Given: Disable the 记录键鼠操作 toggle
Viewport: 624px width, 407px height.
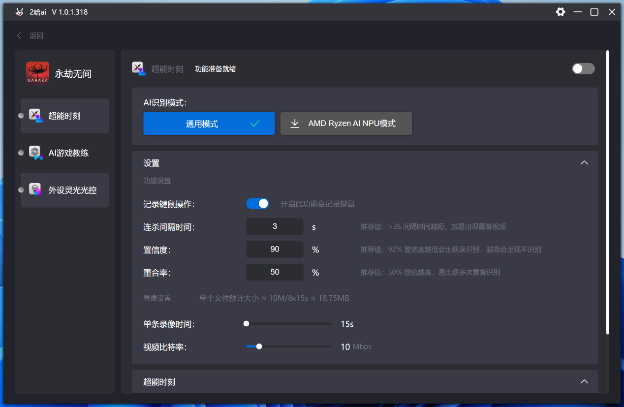Looking at the screenshot, I should click(x=257, y=203).
